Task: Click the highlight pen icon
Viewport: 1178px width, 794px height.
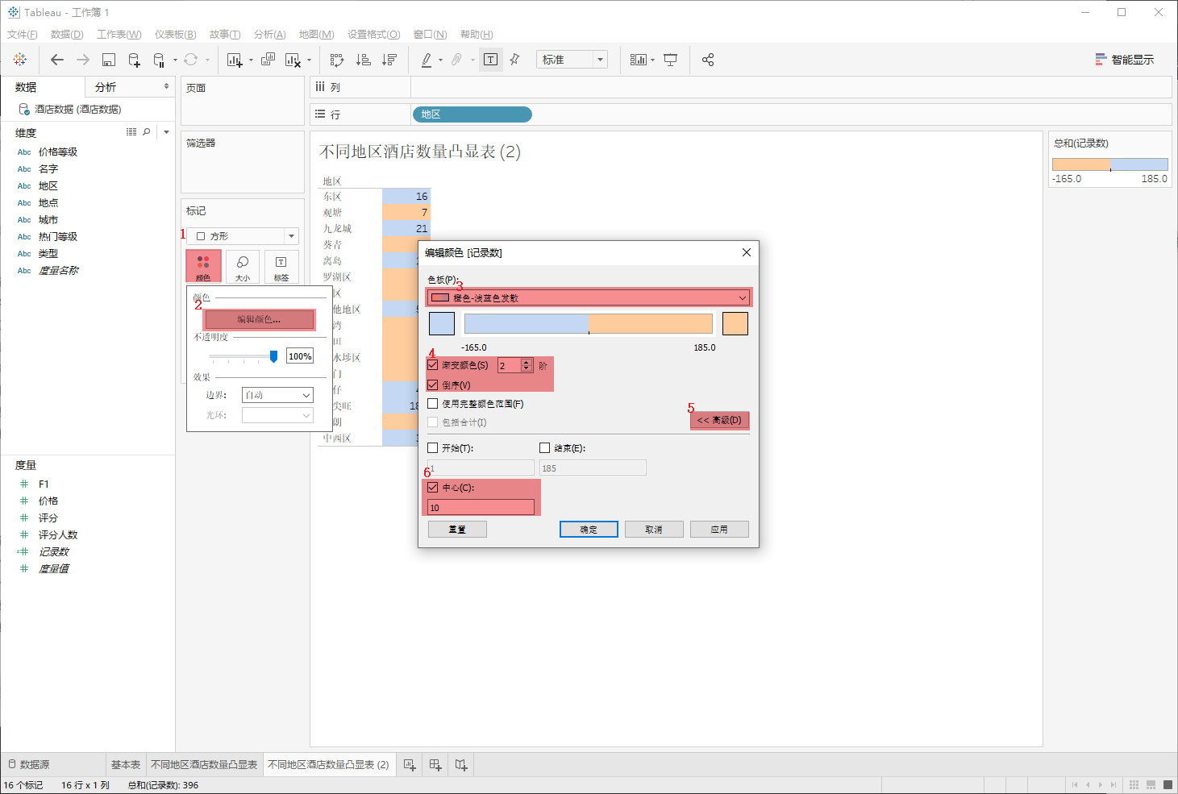Action: (x=427, y=60)
